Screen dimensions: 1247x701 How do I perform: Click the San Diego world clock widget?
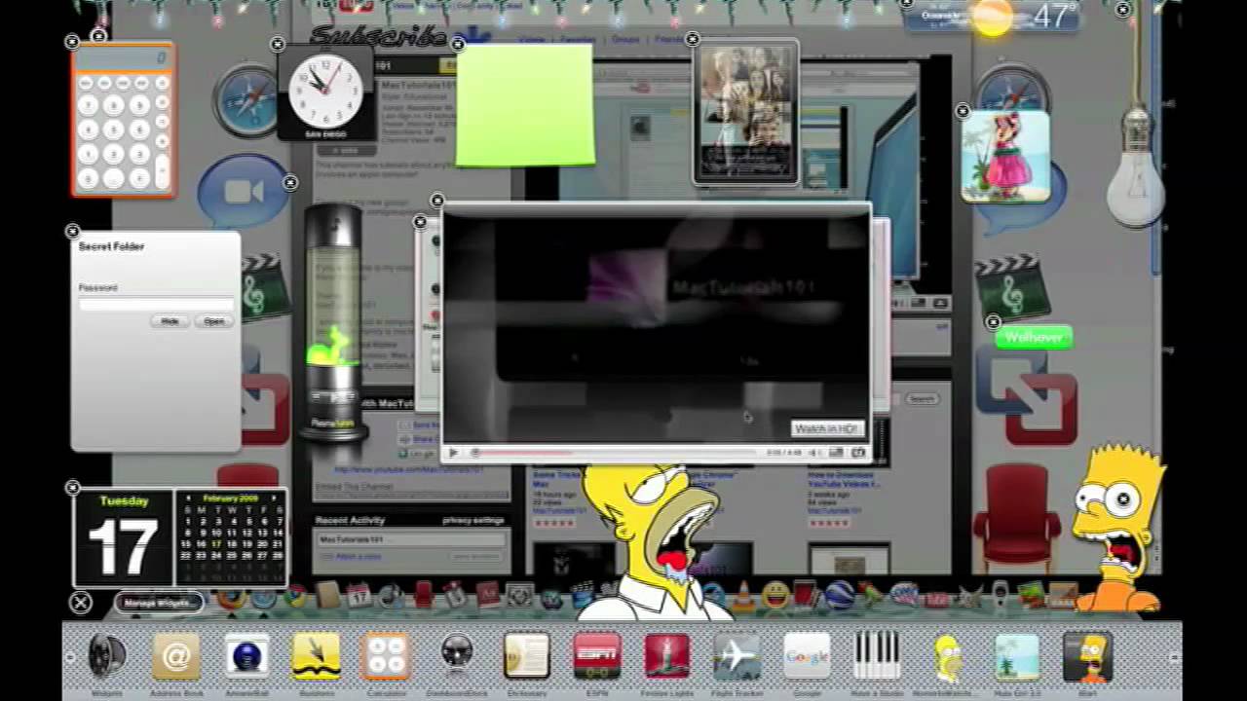click(x=325, y=94)
